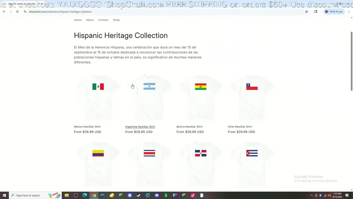The image size is (353, 199).
Task: Switch to the Google Chrome taskbar icon
Action: click(94, 195)
